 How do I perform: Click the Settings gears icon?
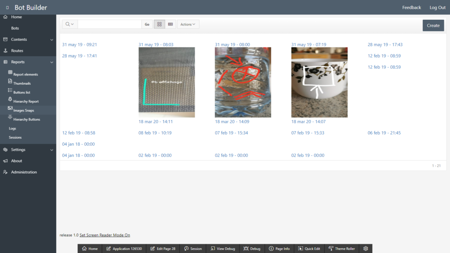[5, 149]
